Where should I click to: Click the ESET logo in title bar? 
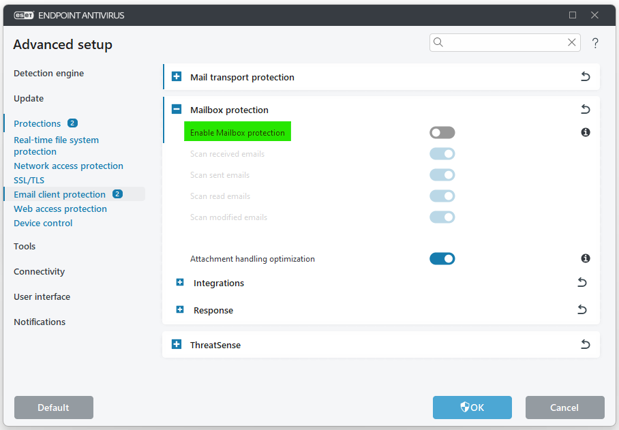(x=24, y=16)
